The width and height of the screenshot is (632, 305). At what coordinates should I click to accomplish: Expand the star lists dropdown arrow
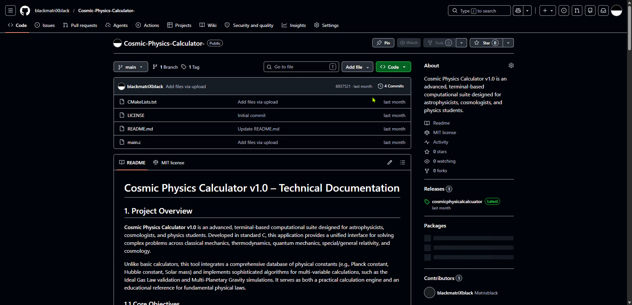pos(508,43)
